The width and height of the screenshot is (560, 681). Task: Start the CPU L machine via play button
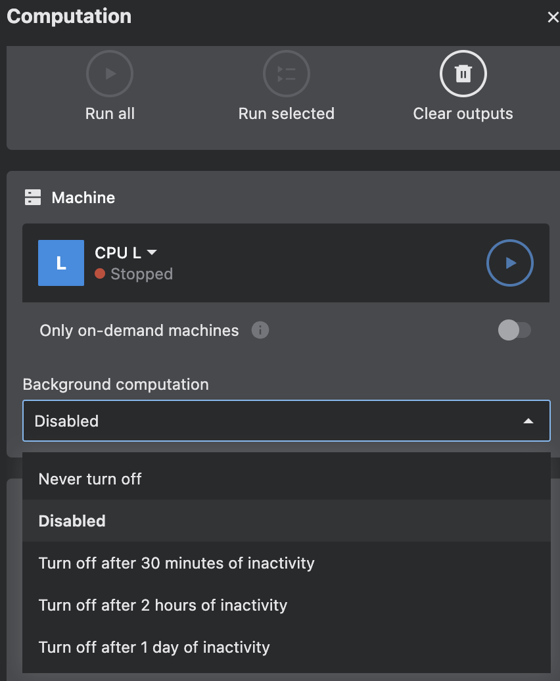(x=510, y=263)
